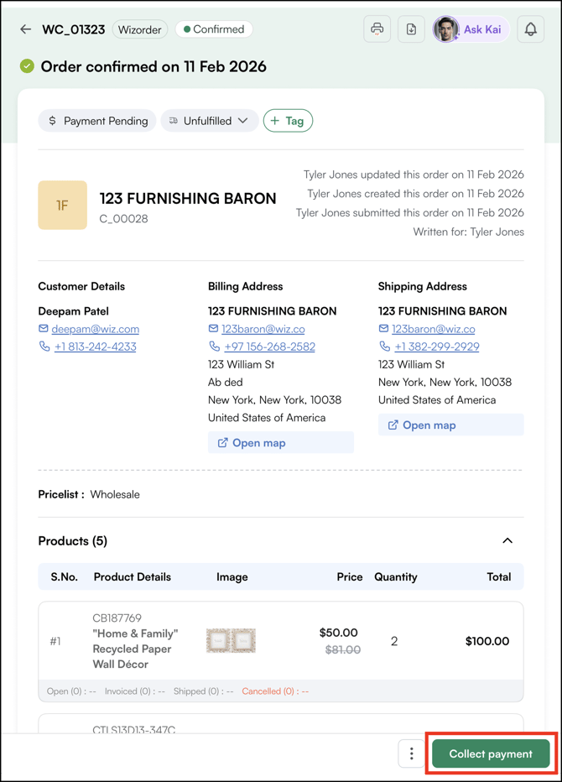This screenshot has width=562, height=782.
Task: Click shipping phone +1 382-299-2929
Action: [x=437, y=347]
